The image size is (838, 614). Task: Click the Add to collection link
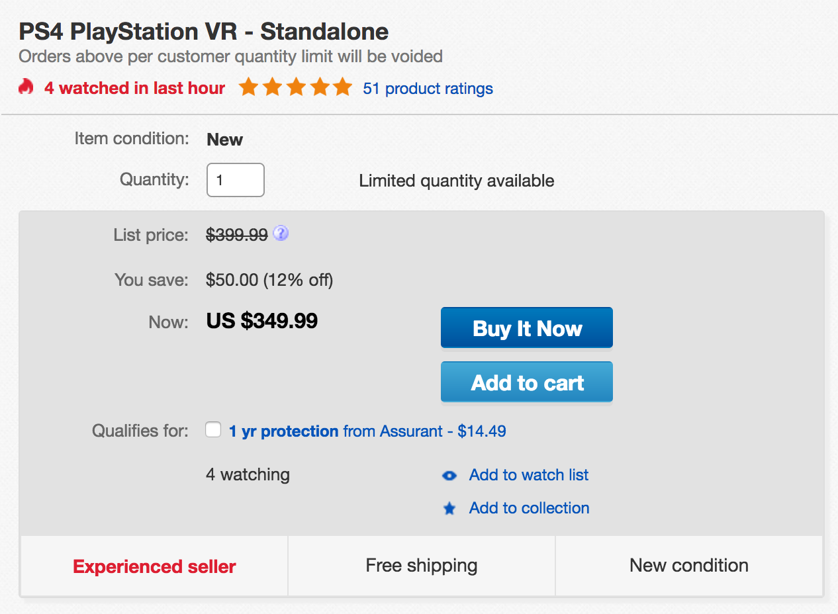pos(529,508)
